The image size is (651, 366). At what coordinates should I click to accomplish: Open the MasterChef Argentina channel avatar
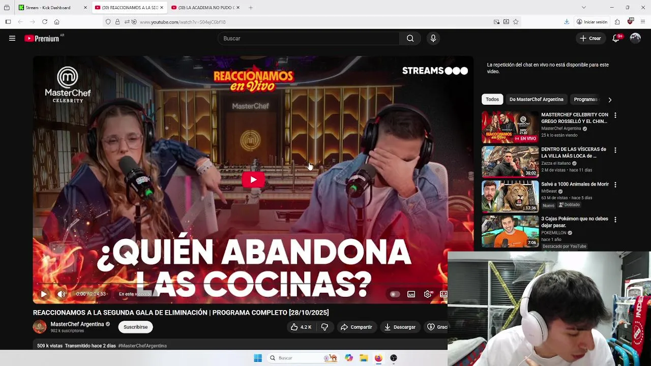point(40,327)
